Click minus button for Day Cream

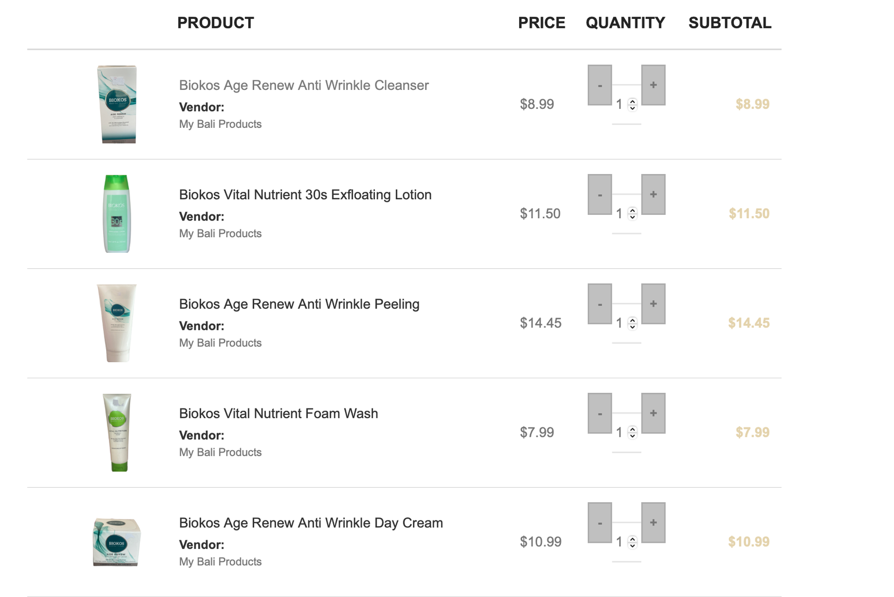600,522
